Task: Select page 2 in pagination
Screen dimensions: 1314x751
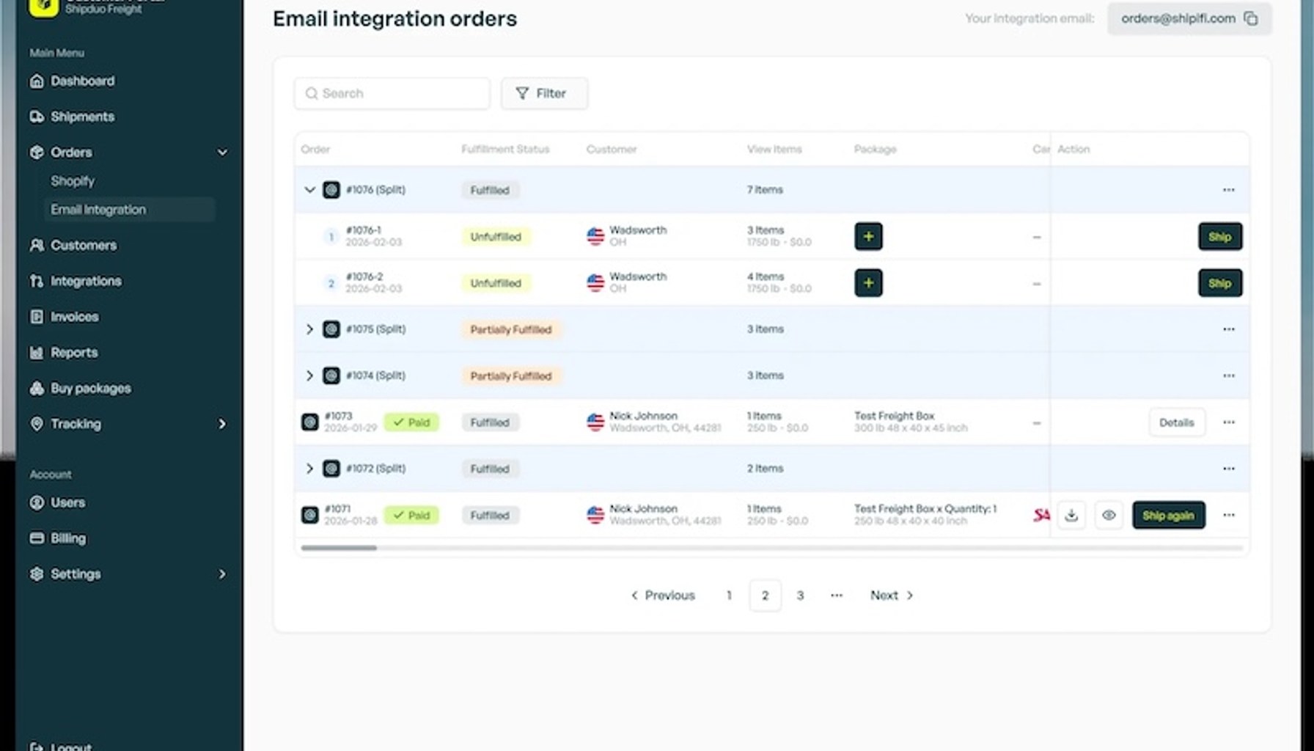Action: coord(765,596)
